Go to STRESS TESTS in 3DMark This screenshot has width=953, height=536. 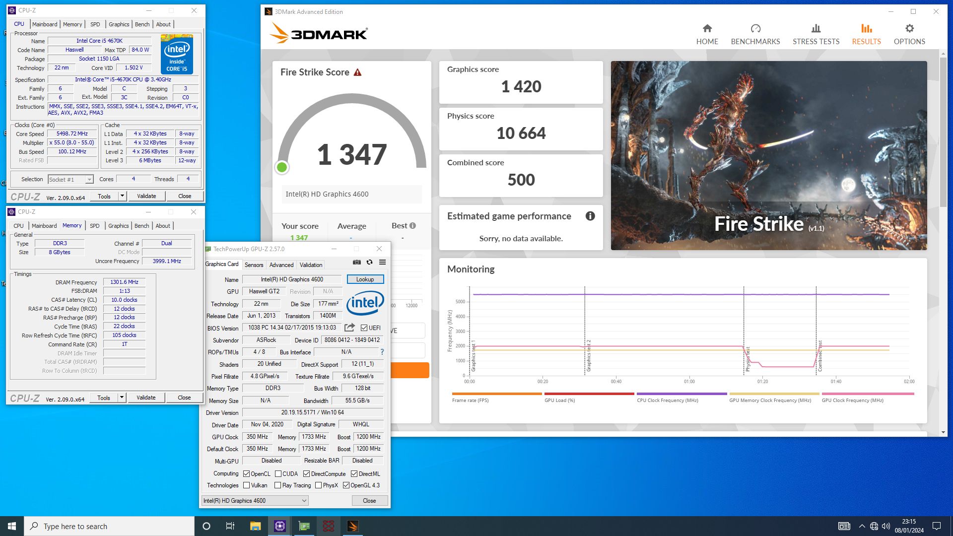pyautogui.click(x=816, y=34)
